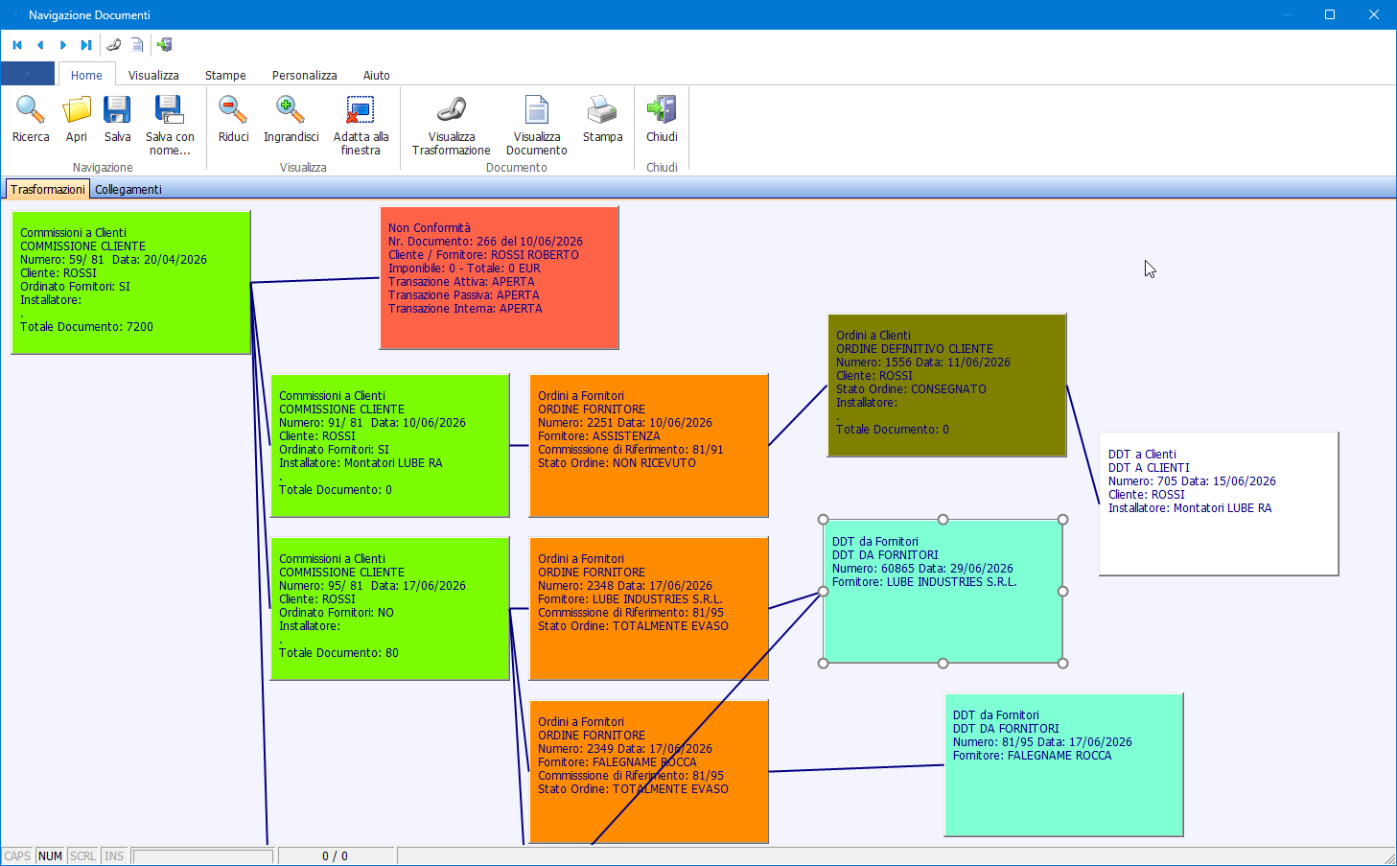The width and height of the screenshot is (1397, 866).
Task: Click the Ricerca magnifier icon
Action: [x=31, y=109]
